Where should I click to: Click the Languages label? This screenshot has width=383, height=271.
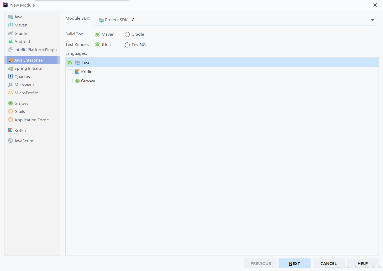coord(76,53)
